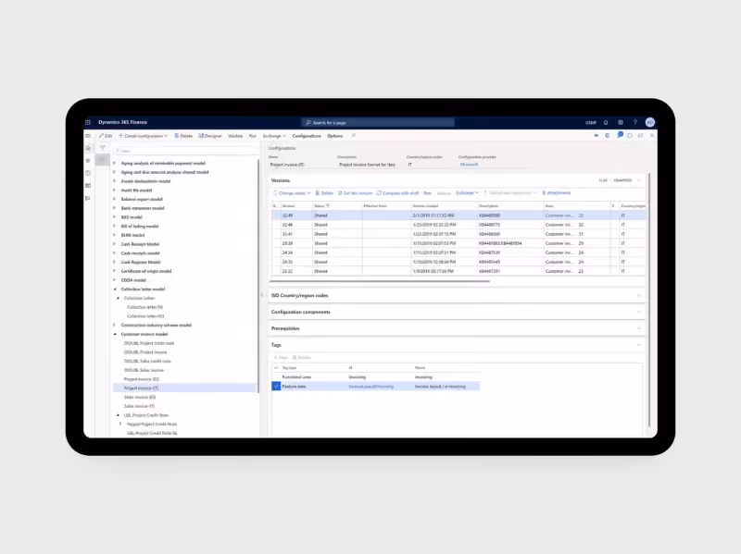Click Get this version

pyautogui.click(x=355, y=193)
